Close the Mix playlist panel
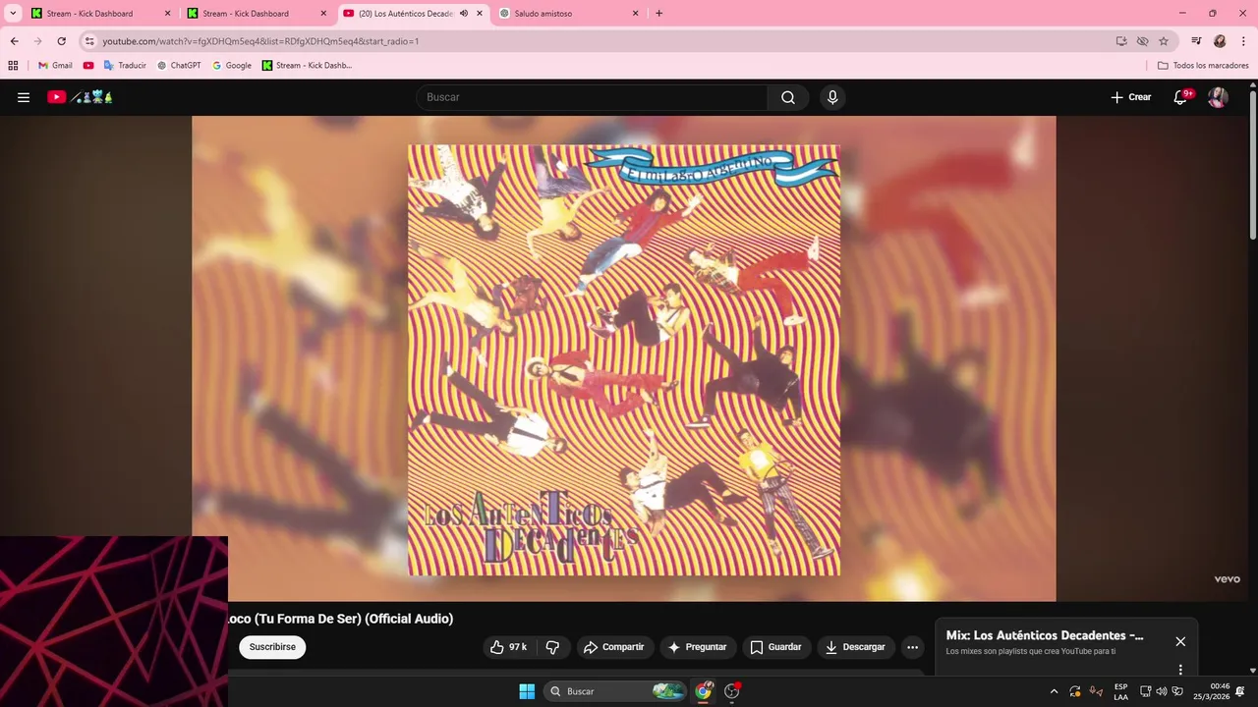Screen dimensions: 1258x707 [x=1180, y=641]
